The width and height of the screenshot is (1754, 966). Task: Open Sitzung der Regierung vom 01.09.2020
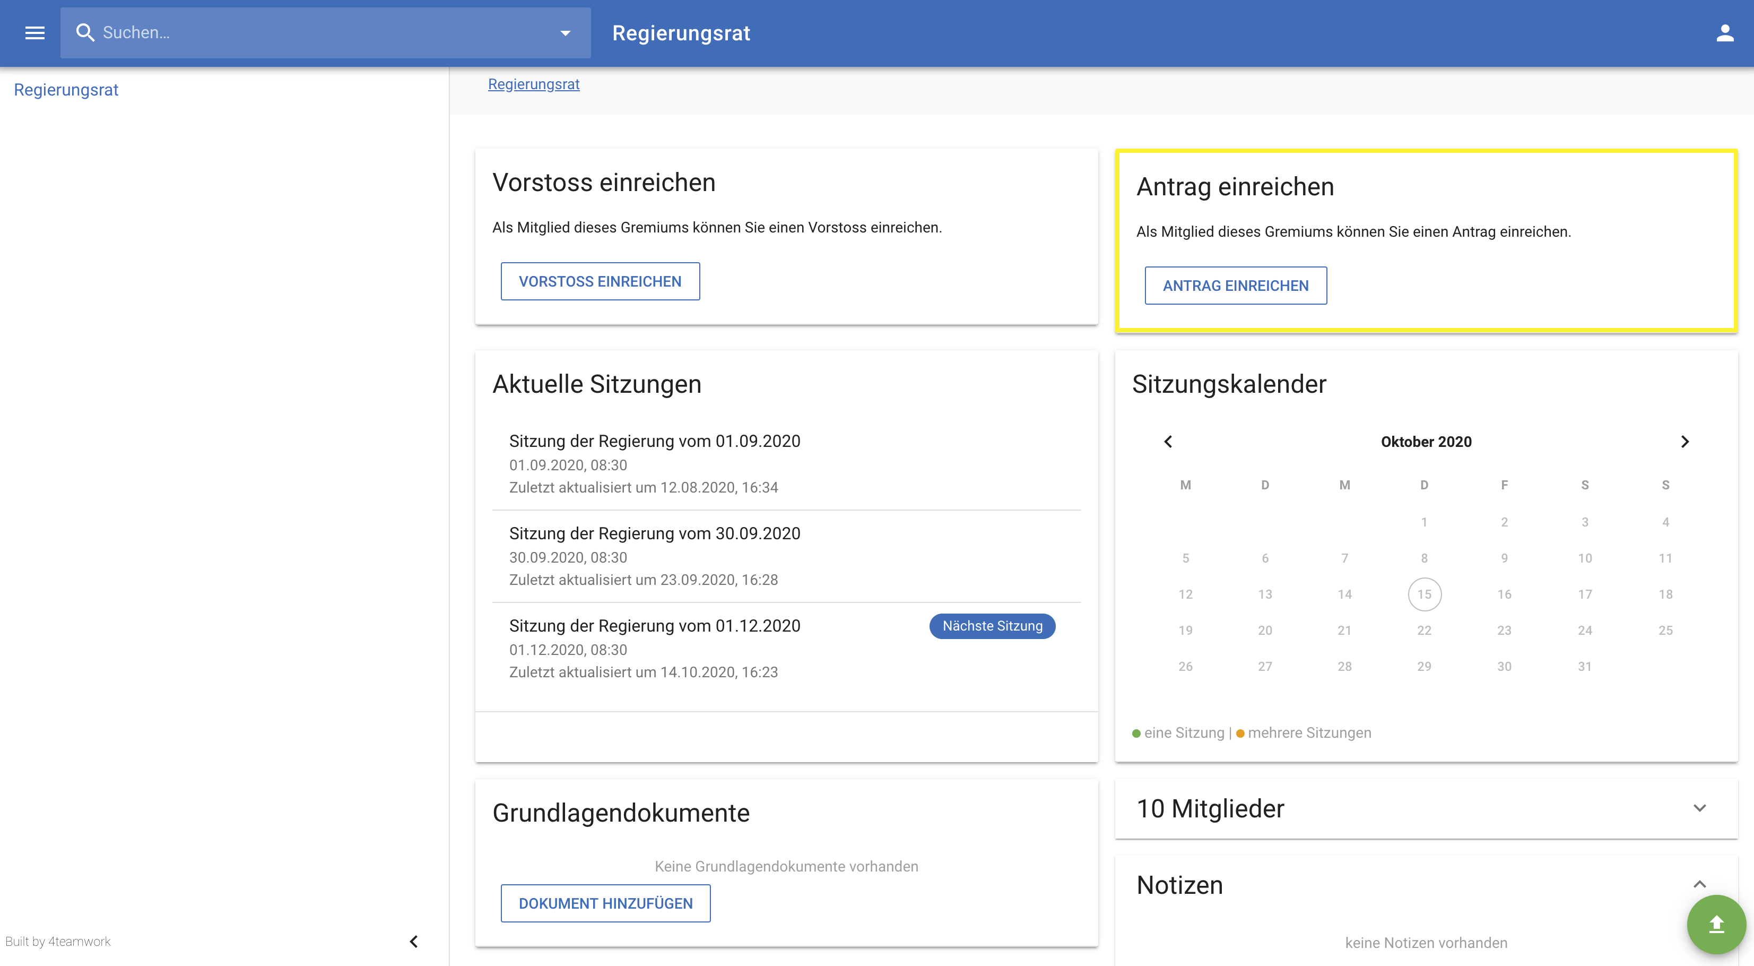coord(654,441)
